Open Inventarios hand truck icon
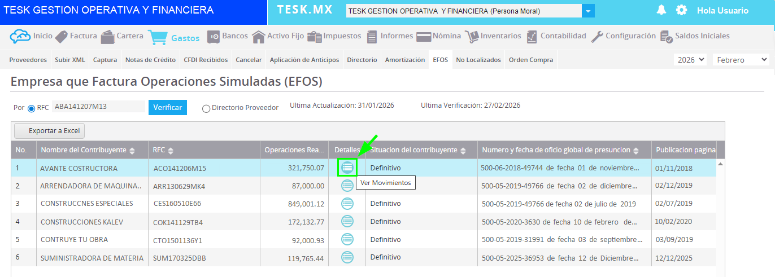The width and height of the screenshot is (775, 277). [472, 37]
